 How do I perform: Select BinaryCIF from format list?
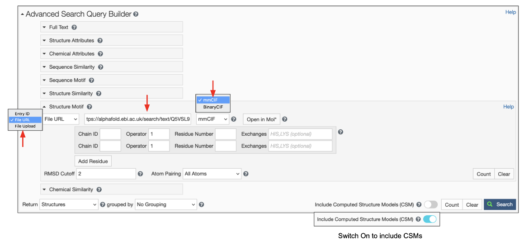click(x=213, y=107)
